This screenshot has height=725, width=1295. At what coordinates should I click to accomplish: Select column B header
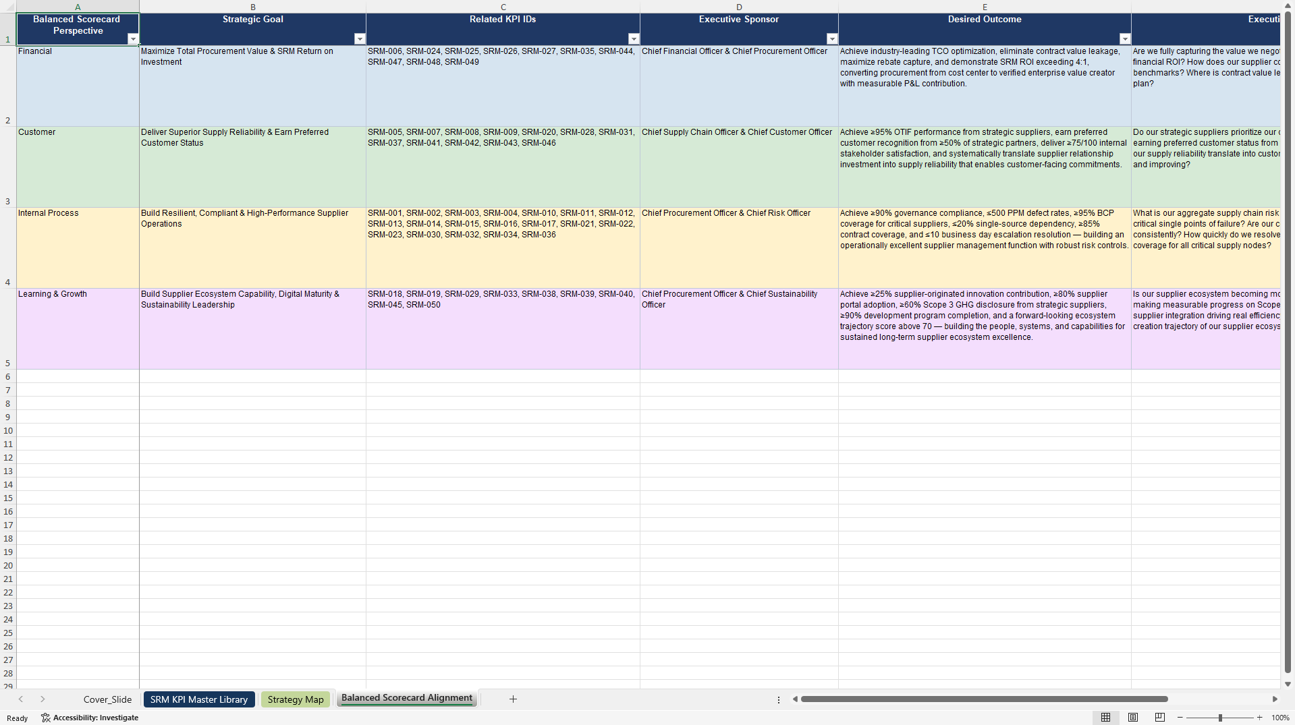click(x=253, y=7)
